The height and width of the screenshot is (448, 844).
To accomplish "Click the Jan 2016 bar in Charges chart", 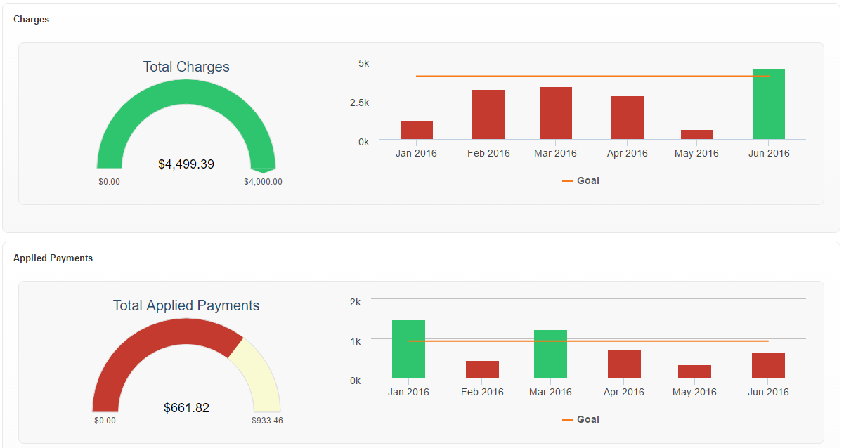I will tap(417, 131).
